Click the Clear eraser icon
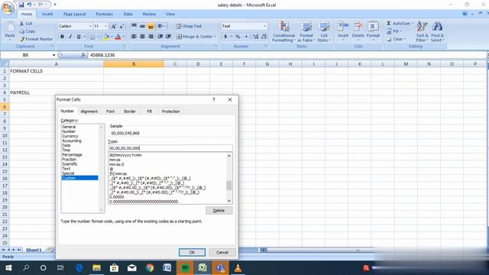Screen dimensions: 489x275 (x=389, y=39)
